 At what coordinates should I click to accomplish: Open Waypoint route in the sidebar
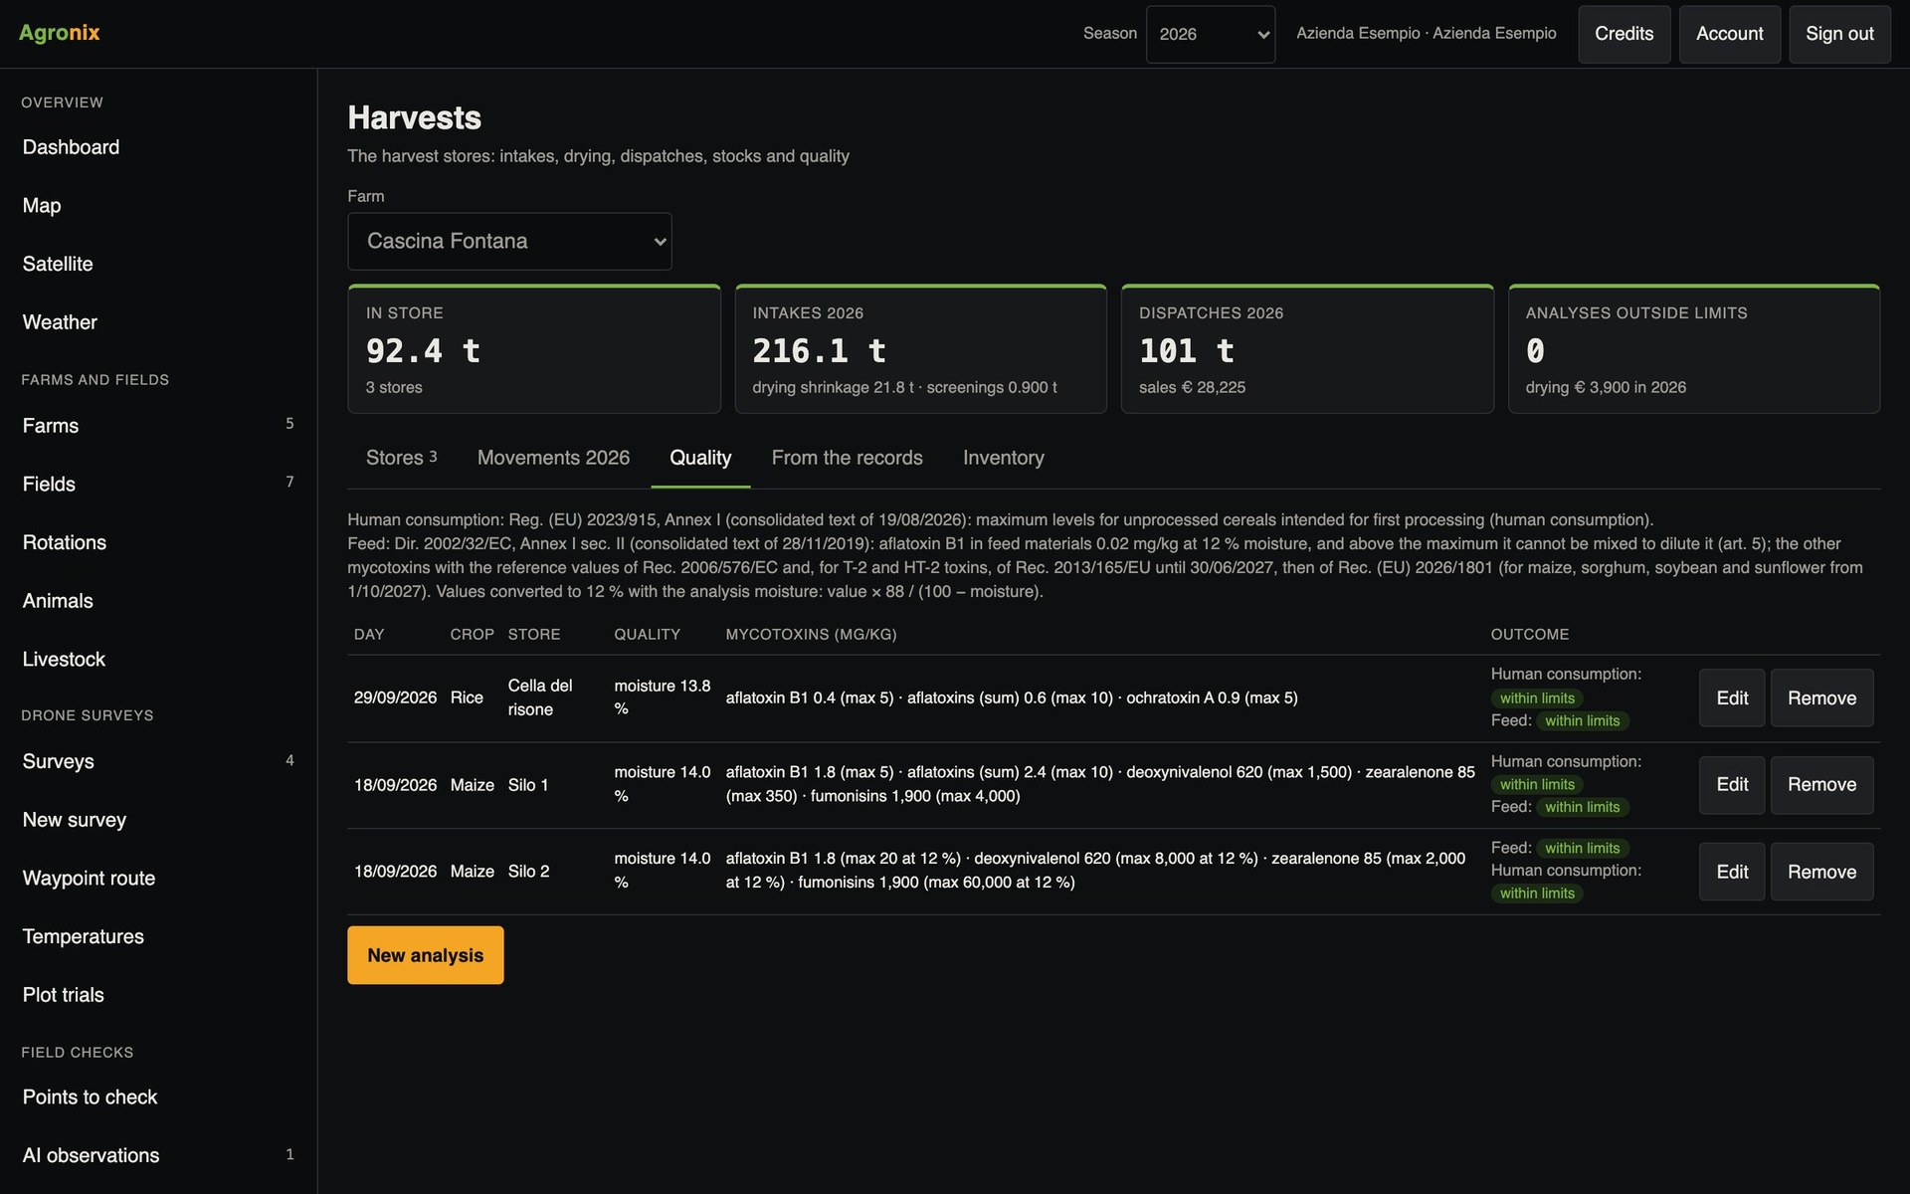click(x=158, y=879)
